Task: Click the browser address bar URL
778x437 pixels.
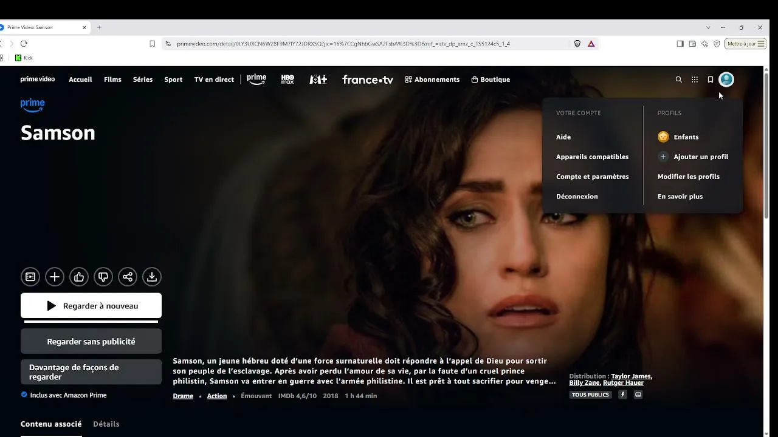Action: [343, 44]
